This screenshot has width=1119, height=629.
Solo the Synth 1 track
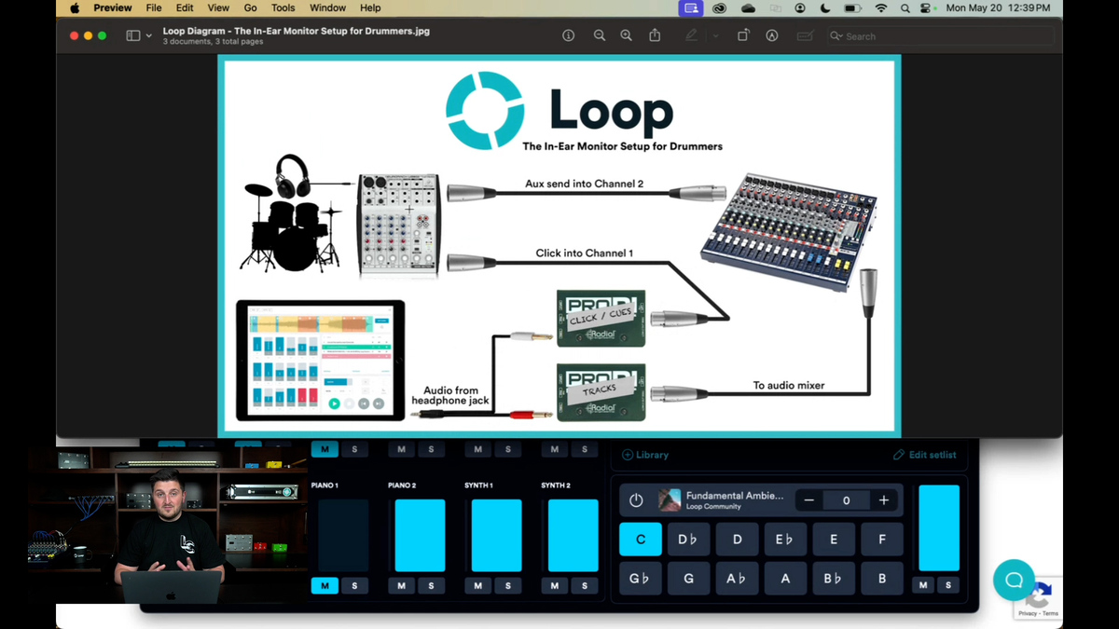coord(508,585)
